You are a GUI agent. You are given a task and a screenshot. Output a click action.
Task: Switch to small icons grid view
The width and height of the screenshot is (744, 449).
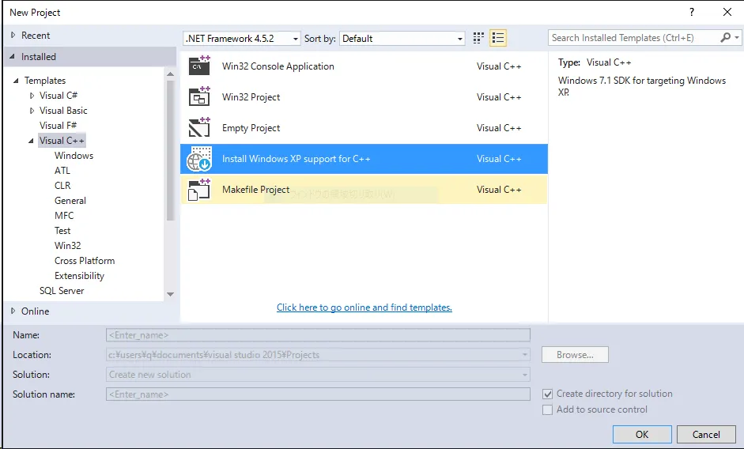click(478, 38)
